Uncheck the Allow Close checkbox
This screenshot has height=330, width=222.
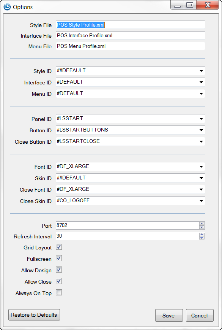point(59,281)
